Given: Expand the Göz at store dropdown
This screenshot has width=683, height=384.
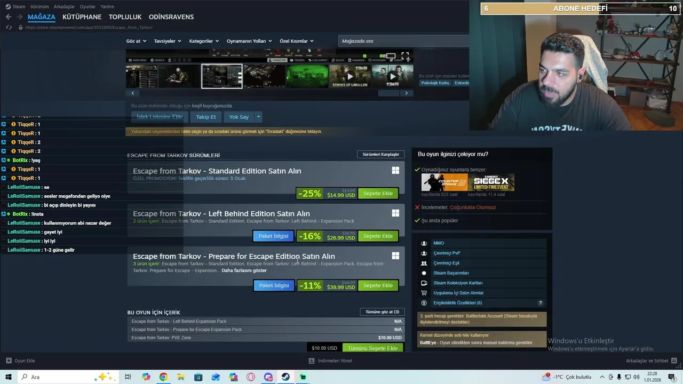Looking at the screenshot, I should pyautogui.click(x=136, y=41).
